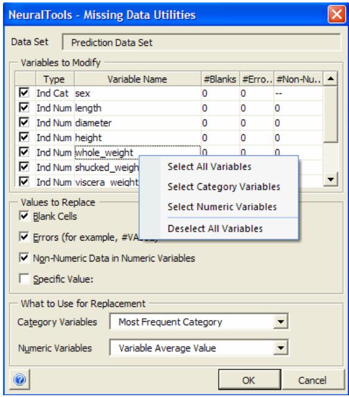Click the #Non-Nu.. column header
349x397 pixels.
pos(298,79)
